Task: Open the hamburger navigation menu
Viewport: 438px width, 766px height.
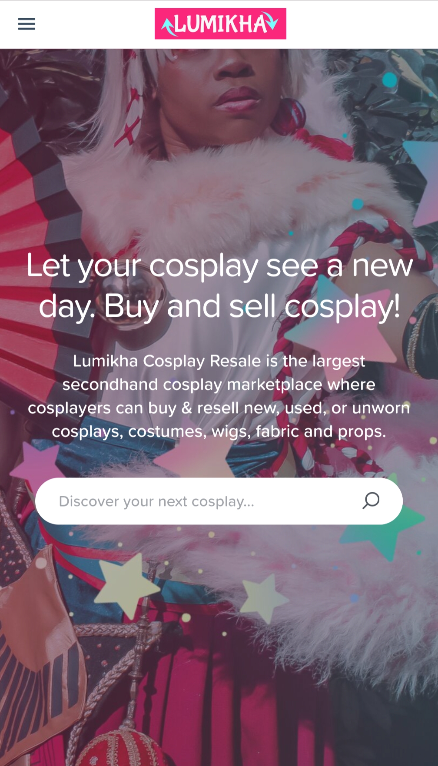Action: (27, 24)
